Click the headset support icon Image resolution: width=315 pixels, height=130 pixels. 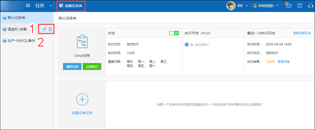tap(311, 6)
